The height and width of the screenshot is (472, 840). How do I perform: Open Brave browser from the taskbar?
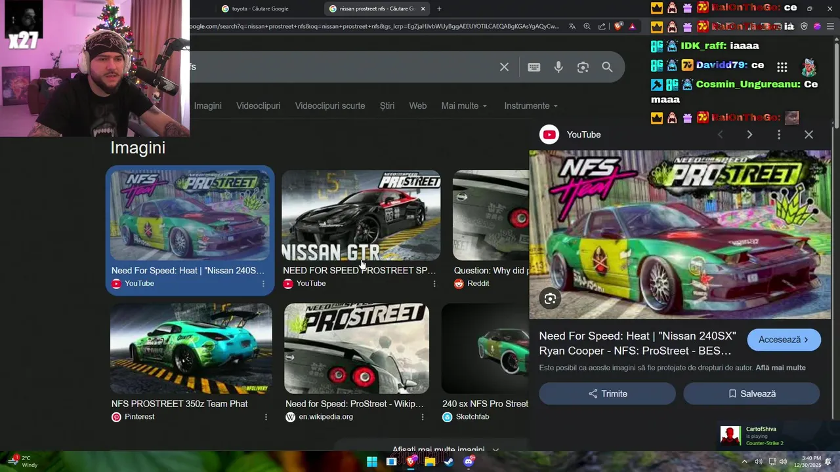pos(411,462)
